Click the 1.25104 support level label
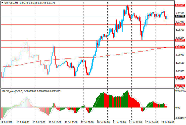The image size is (186, 125). pyautogui.click(x=180, y=77)
